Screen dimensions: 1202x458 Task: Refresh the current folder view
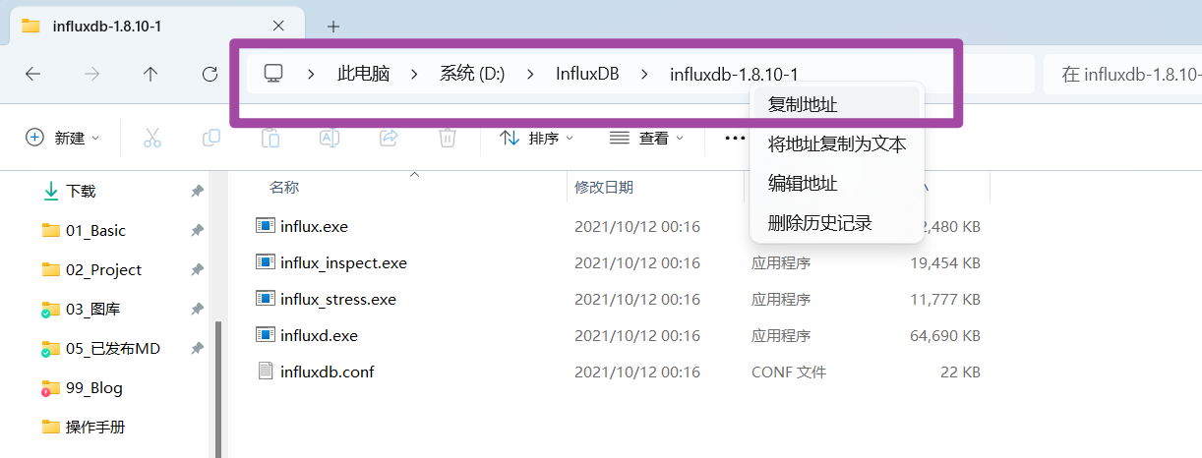210,74
